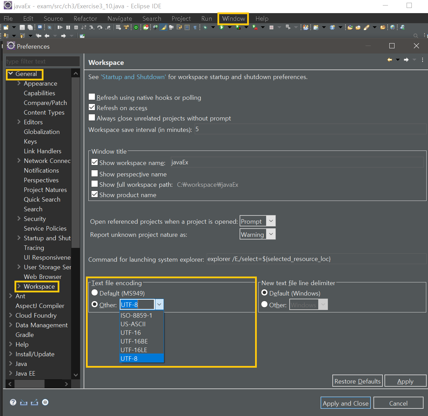Select Content Types in preferences tree
Viewport: 428px width, 416px height.
coord(44,113)
